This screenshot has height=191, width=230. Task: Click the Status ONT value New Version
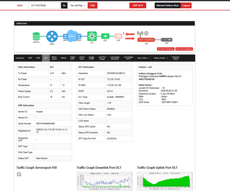coord(42,158)
